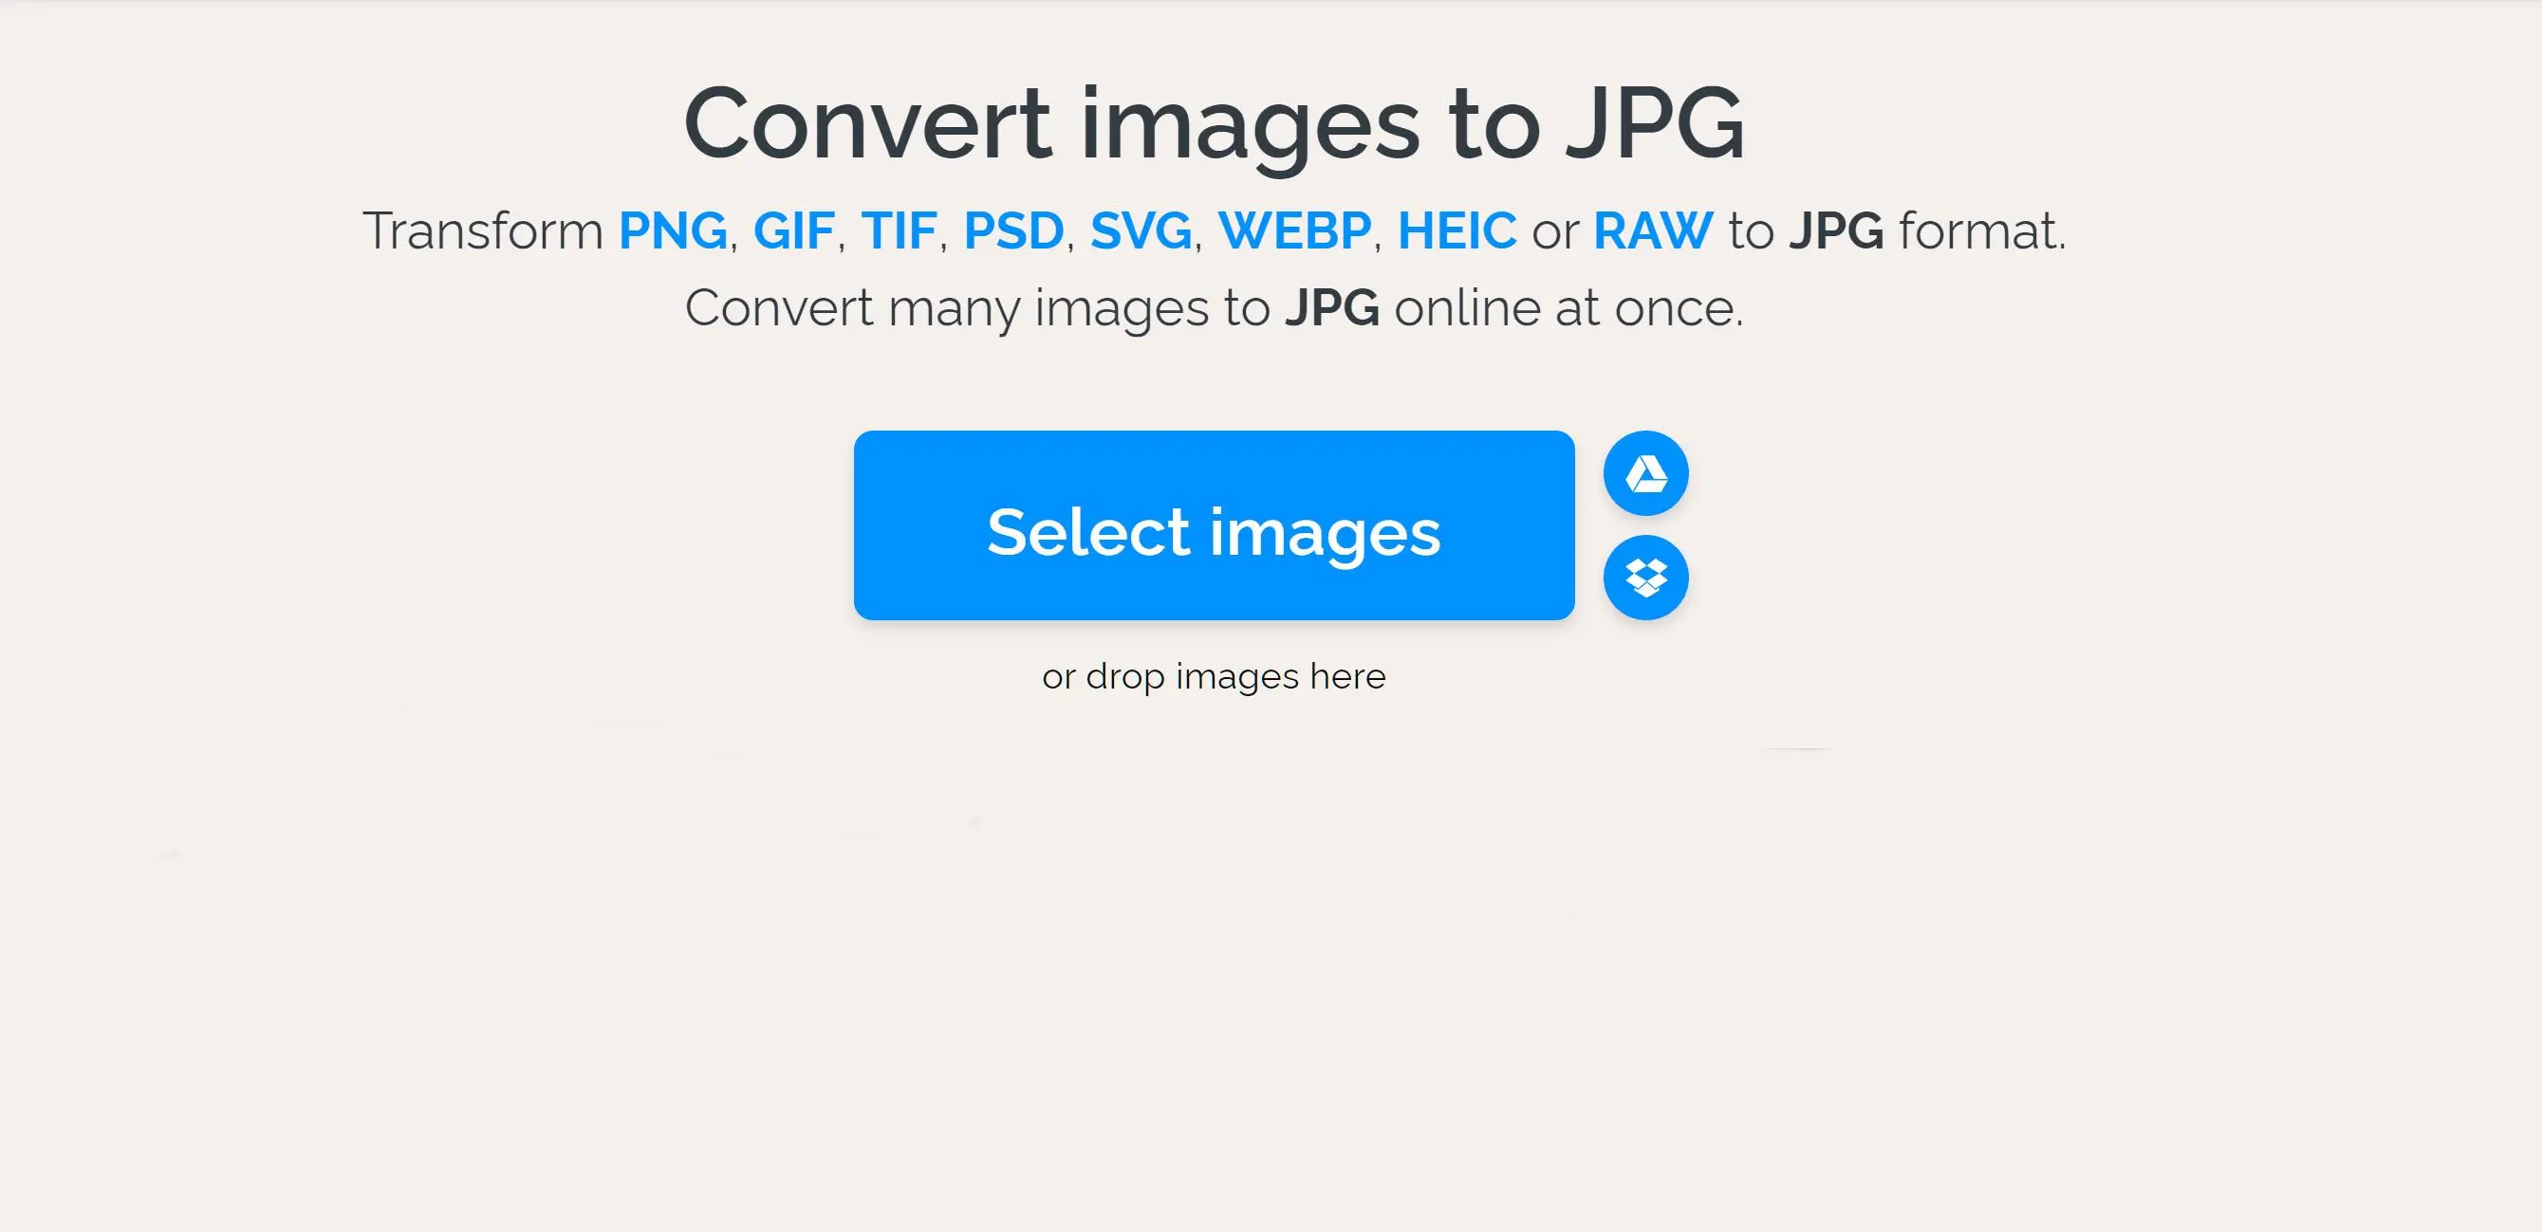Click the Dropbox upload icon
The width and height of the screenshot is (2542, 1232).
point(1647,577)
